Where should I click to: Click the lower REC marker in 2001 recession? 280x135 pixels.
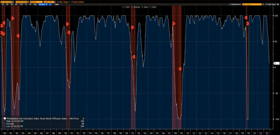pos(134,57)
